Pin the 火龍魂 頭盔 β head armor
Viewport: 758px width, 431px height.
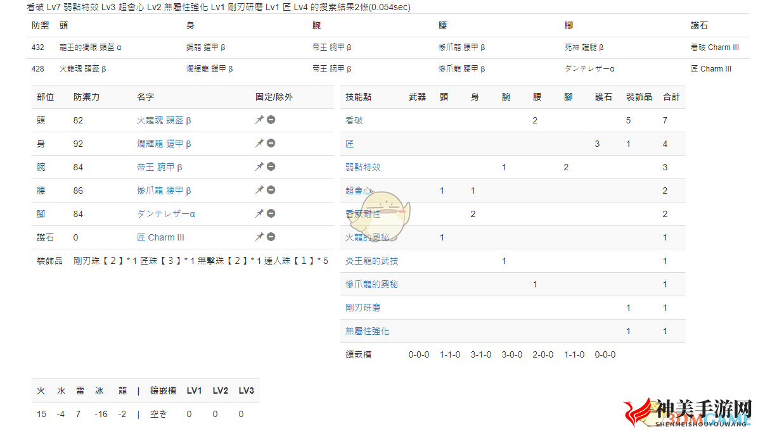260,120
